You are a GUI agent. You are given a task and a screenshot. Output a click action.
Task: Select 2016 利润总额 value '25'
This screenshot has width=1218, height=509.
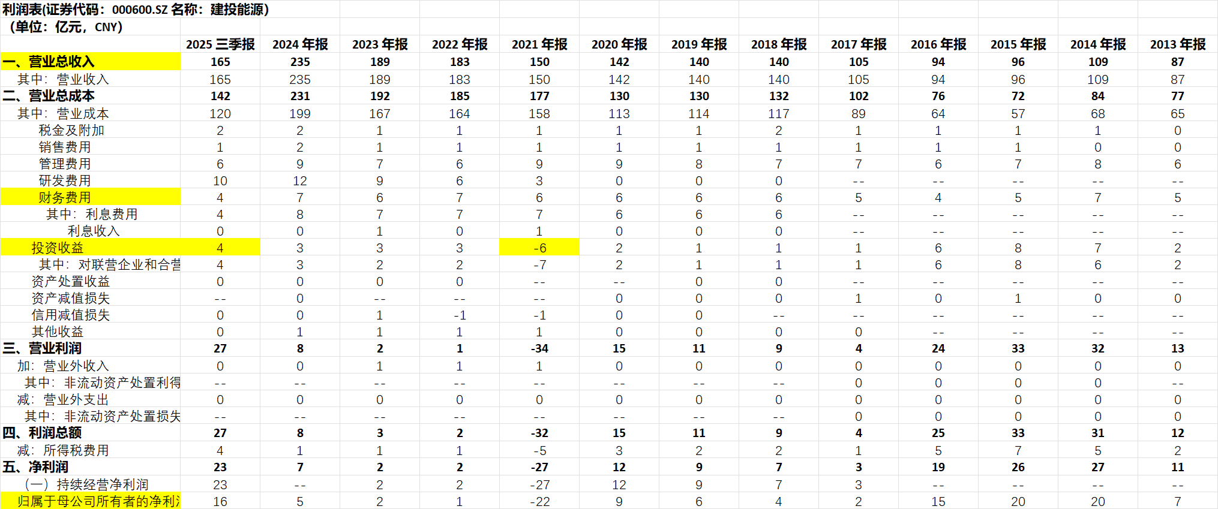[938, 433]
